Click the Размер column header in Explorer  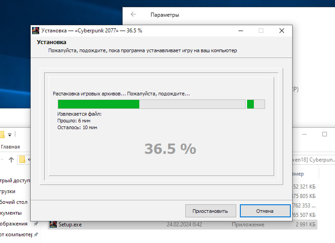click(x=298, y=174)
